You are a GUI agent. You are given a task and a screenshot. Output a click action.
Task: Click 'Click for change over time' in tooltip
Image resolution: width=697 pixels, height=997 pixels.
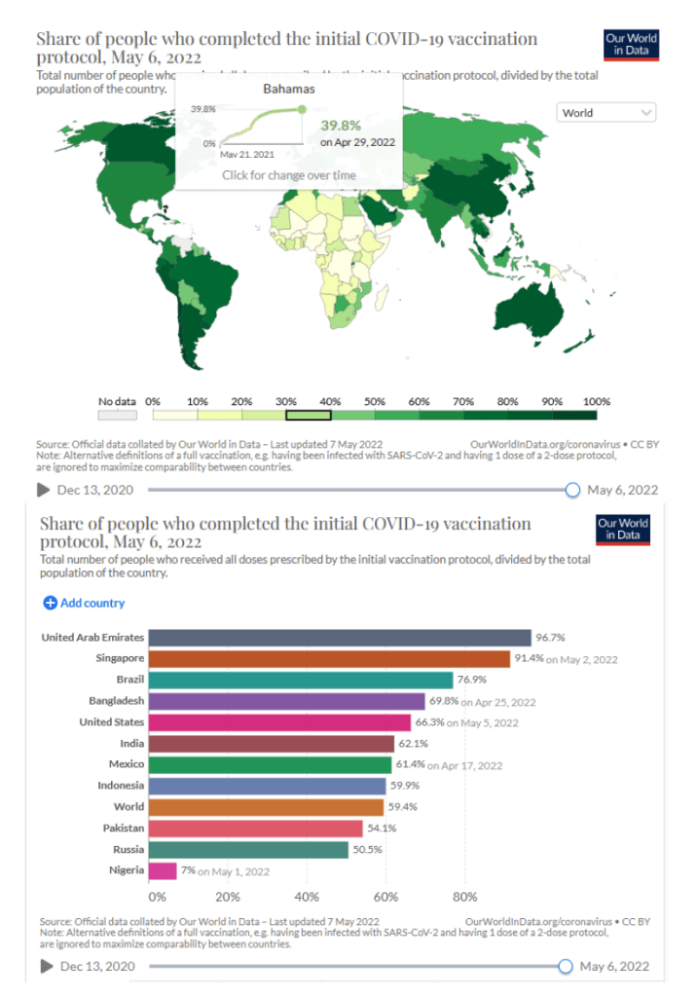tap(288, 175)
